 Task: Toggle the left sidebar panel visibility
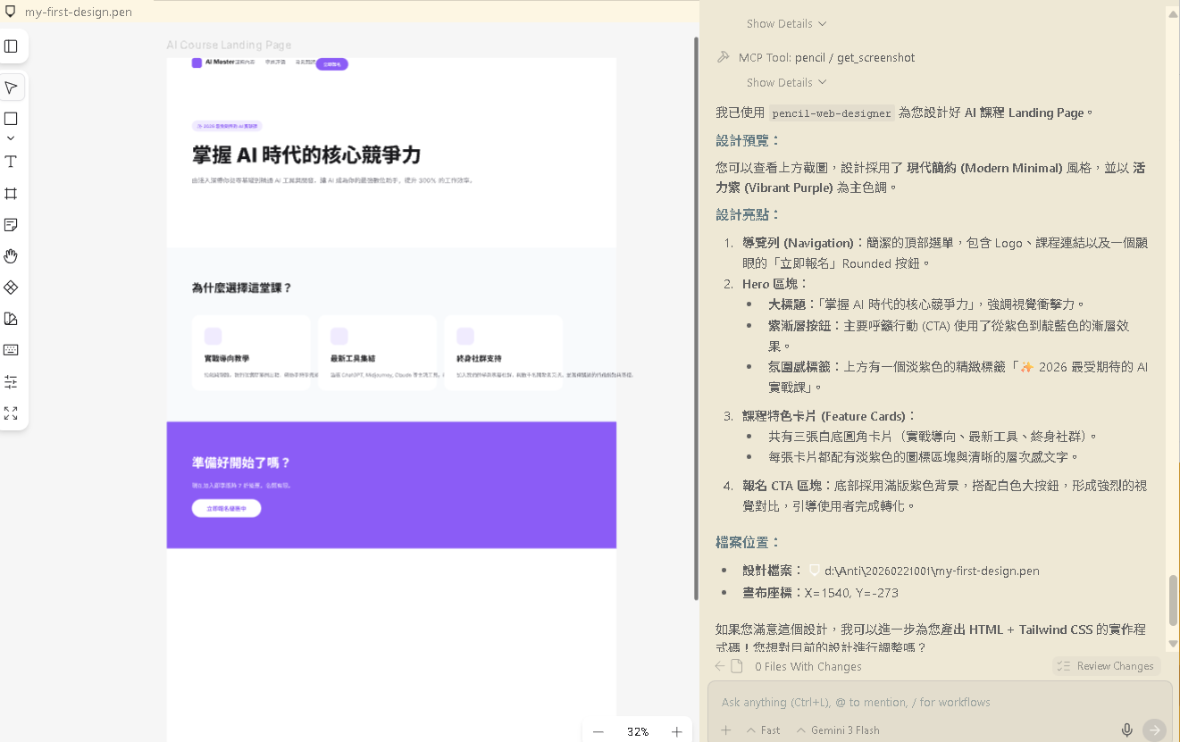point(12,46)
